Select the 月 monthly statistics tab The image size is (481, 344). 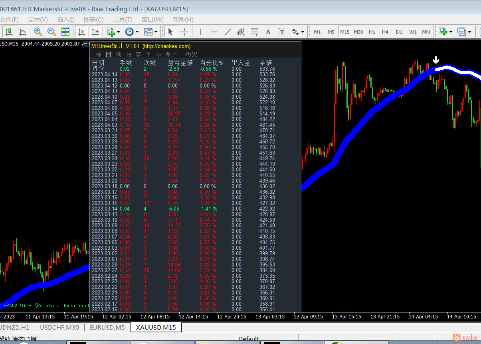point(129,54)
